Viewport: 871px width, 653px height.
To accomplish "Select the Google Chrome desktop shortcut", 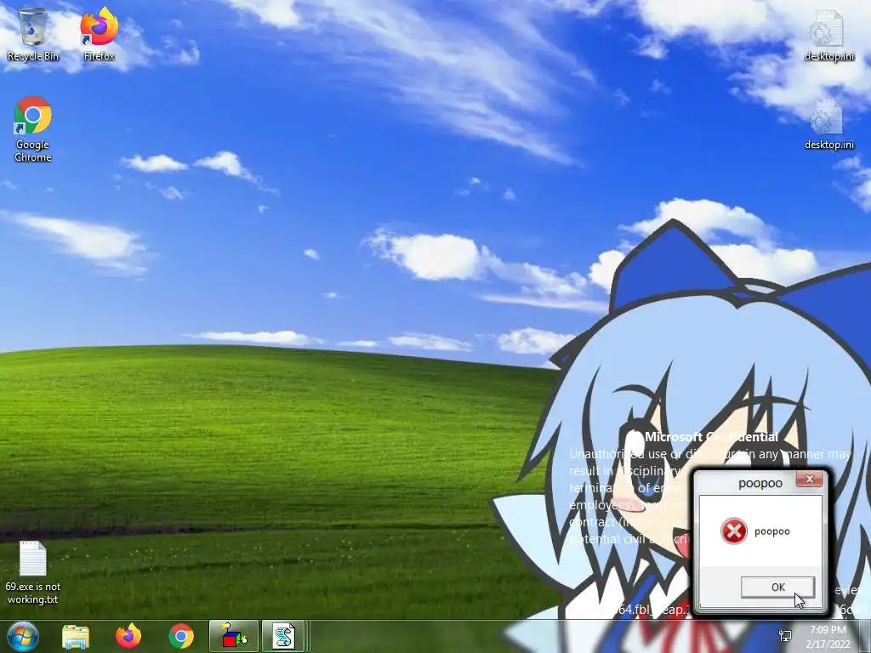I will (x=33, y=129).
